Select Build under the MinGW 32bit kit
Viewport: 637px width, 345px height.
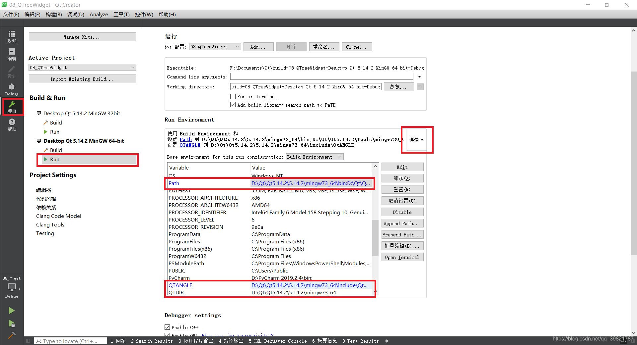coord(56,123)
